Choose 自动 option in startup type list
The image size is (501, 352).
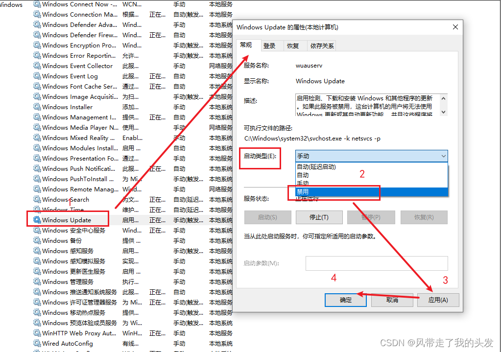tap(371, 175)
